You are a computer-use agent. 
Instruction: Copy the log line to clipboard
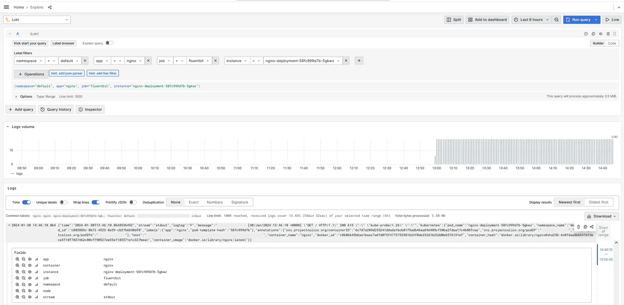point(585,227)
